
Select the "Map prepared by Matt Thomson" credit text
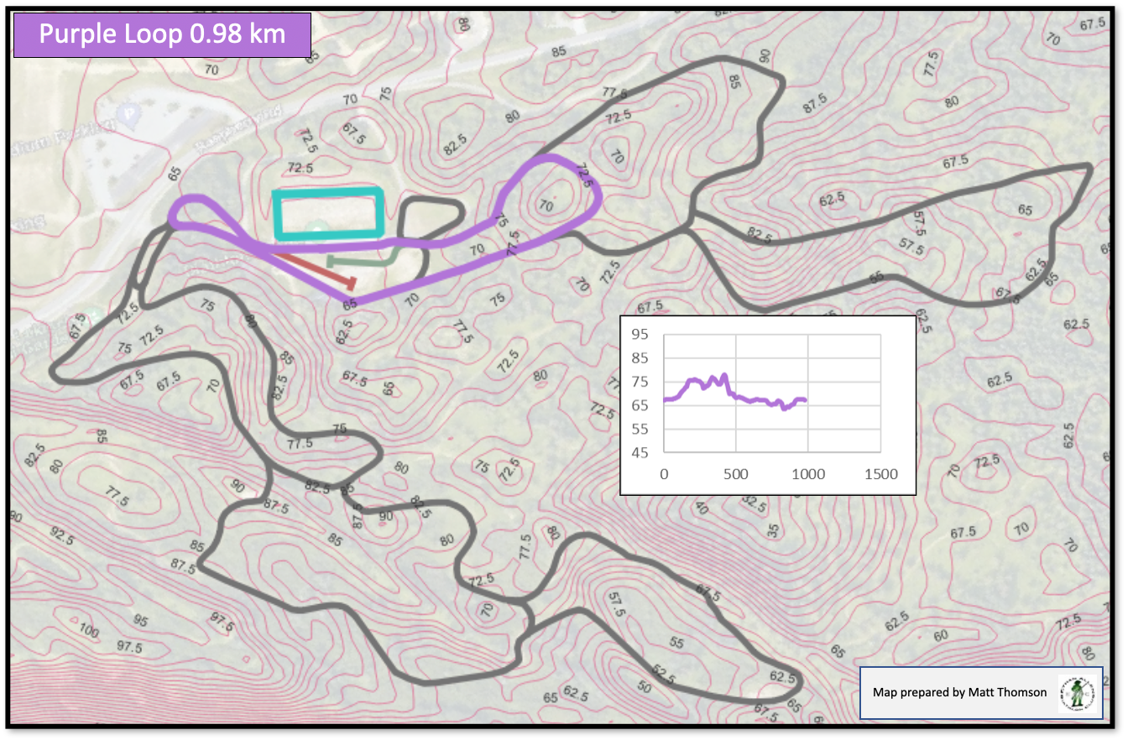960,692
